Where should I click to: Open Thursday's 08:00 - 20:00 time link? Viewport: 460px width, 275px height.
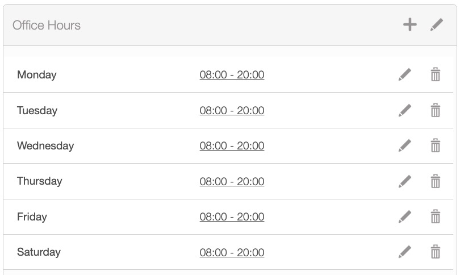(x=232, y=181)
